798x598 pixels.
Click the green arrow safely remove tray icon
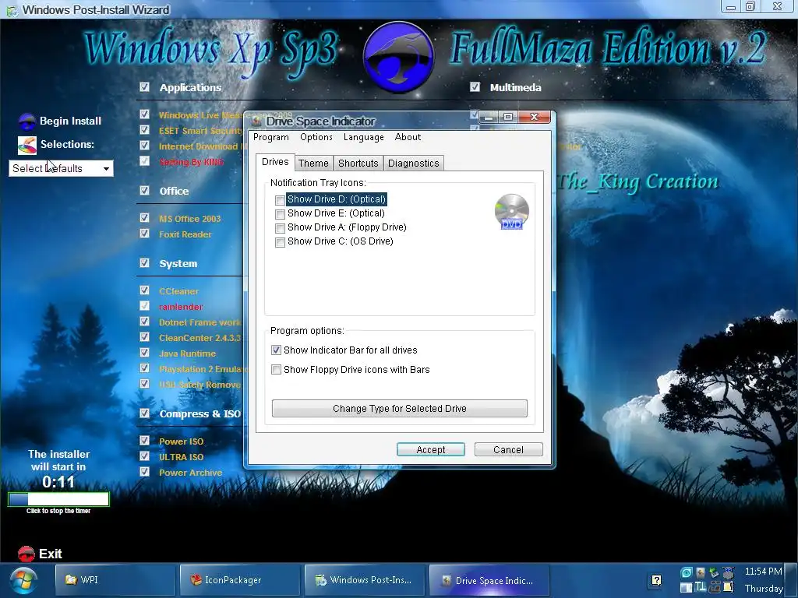(715, 572)
